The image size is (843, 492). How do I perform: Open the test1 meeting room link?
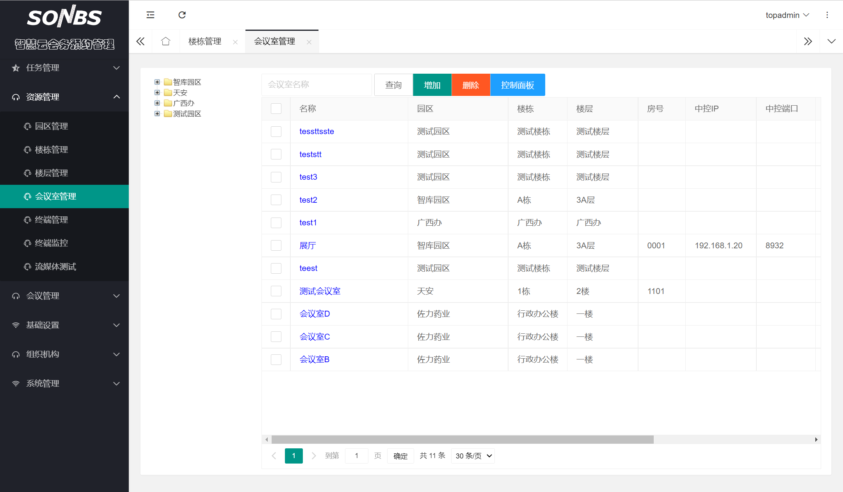308,222
